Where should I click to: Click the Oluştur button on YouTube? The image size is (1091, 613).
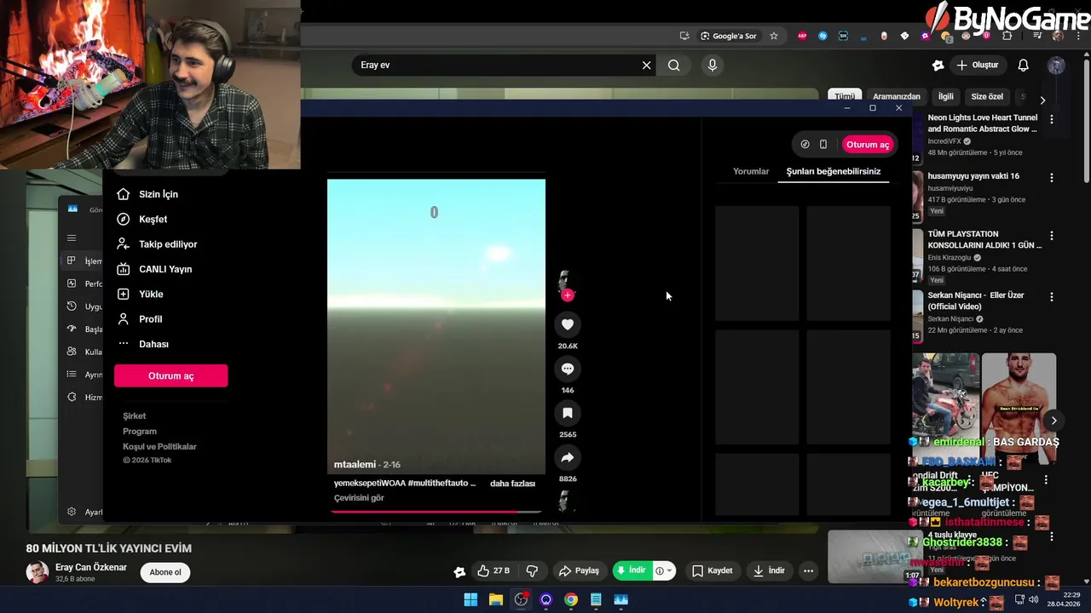[x=978, y=65]
